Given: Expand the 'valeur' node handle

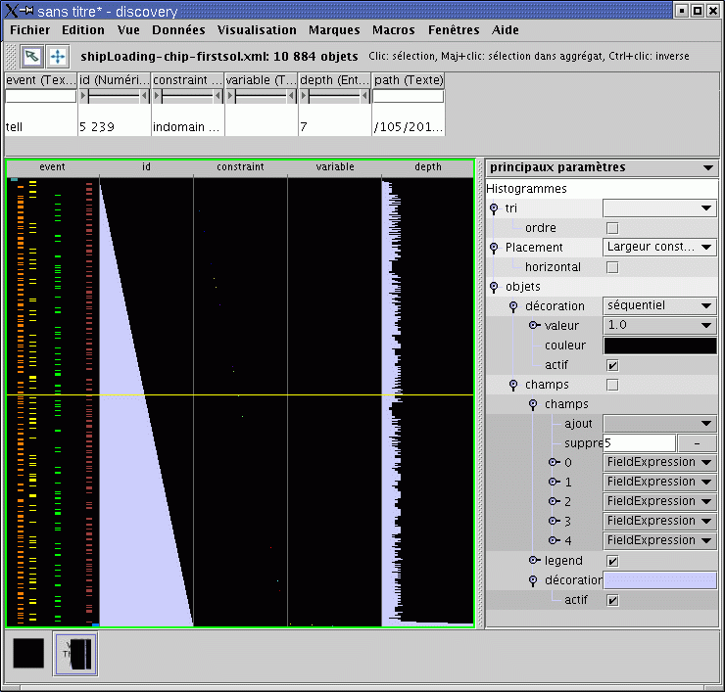Looking at the screenshot, I should 534,326.
